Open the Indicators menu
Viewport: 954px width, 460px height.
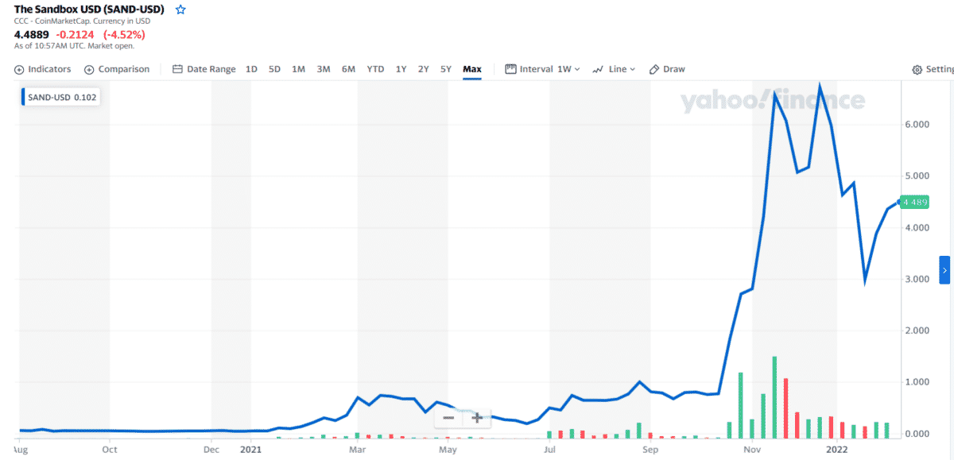43,69
